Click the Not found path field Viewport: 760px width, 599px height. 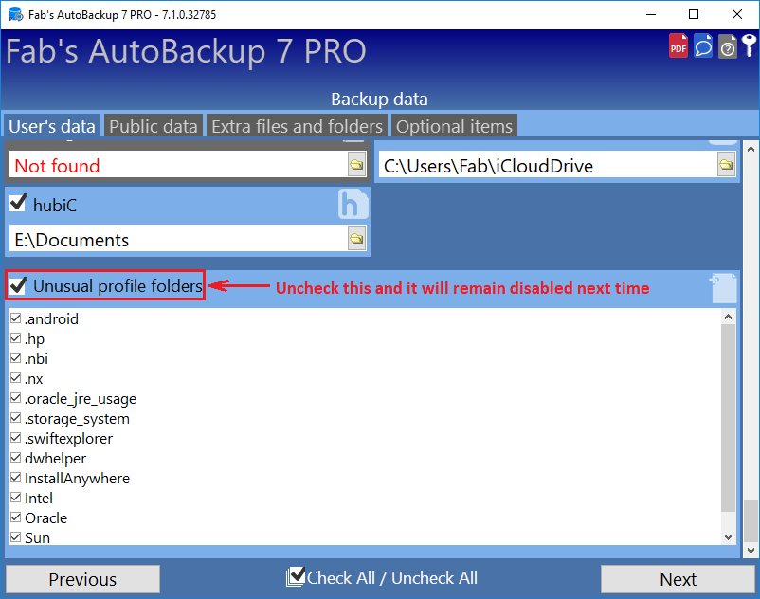(x=178, y=165)
